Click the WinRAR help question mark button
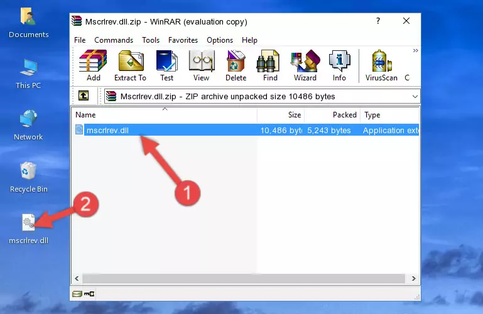 pos(378,21)
